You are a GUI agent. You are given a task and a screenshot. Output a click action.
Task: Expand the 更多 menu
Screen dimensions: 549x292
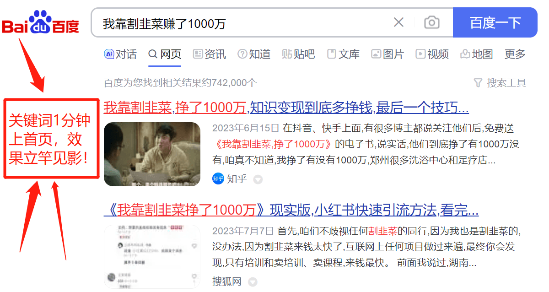coord(515,54)
